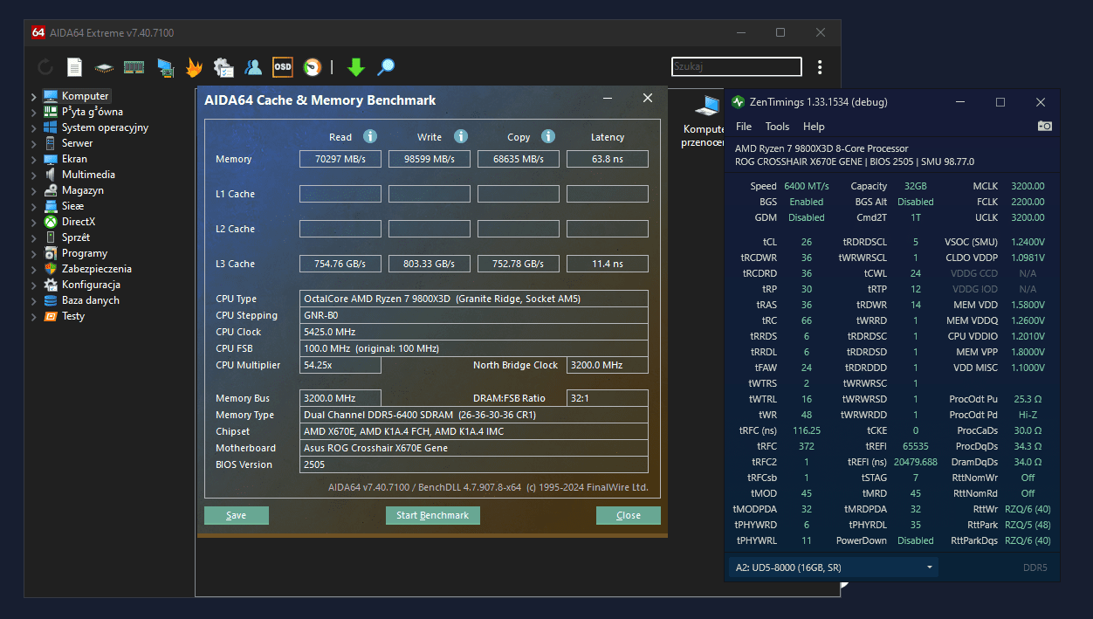Expand the Płyta główna tree node
The height and width of the screenshot is (619, 1093).
tap(34, 112)
